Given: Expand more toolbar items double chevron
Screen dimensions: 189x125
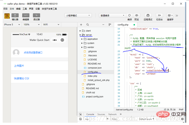Looking at the screenshot, I should pos(177,16).
